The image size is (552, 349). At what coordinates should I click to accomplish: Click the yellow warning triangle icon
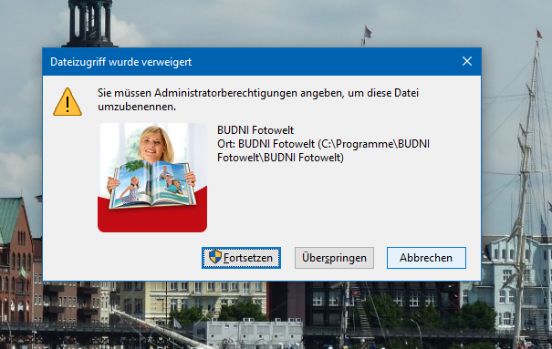[68, 102]
